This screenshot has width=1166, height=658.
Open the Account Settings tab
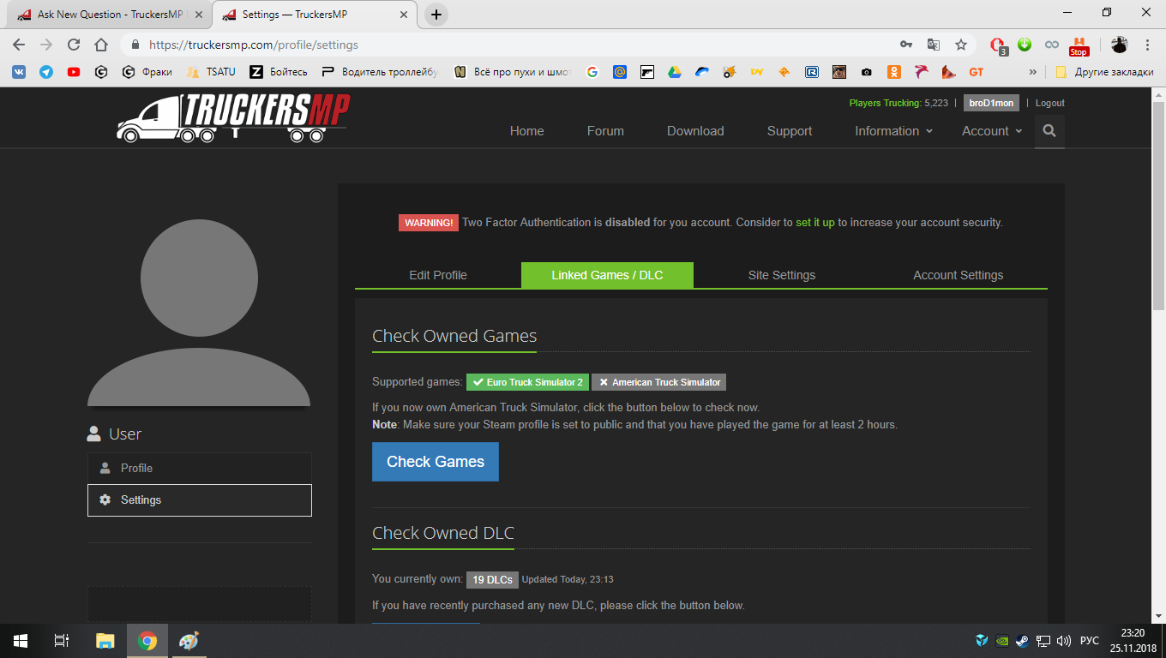958,275
